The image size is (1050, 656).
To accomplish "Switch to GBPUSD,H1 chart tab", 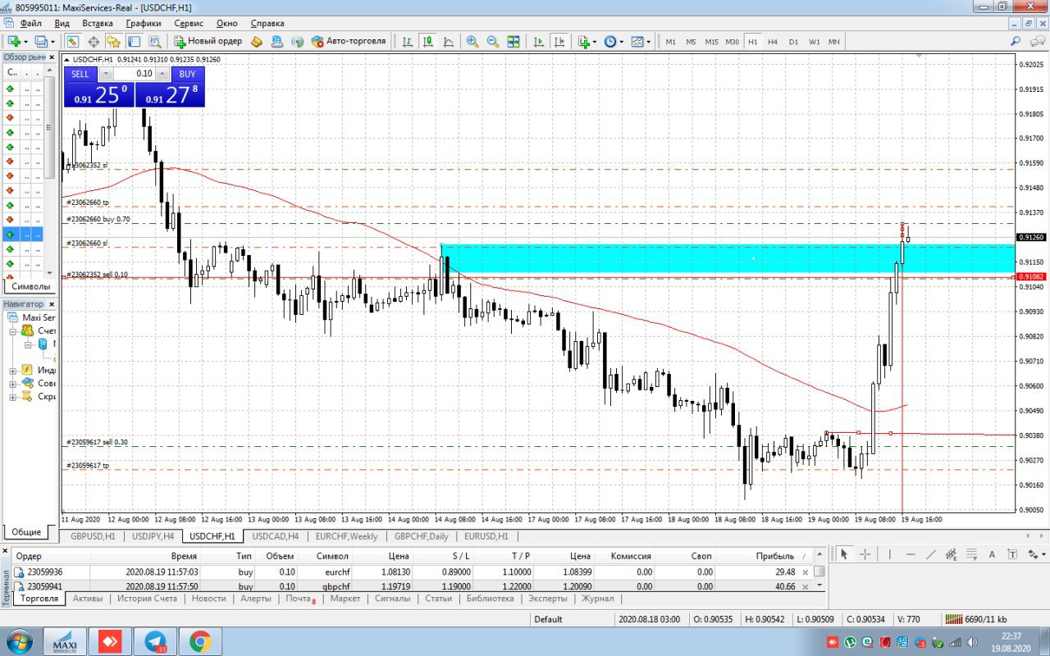I will click(93, 536).
